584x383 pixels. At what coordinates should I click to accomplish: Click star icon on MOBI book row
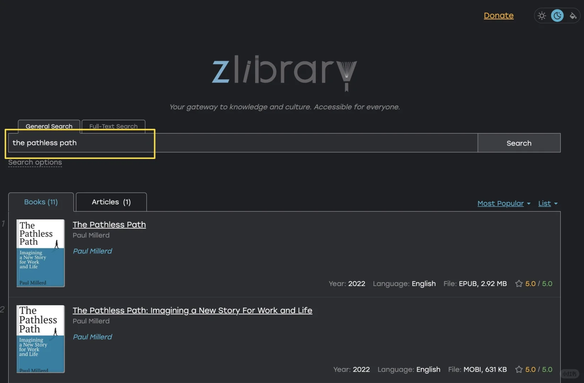tap(519, 370)
